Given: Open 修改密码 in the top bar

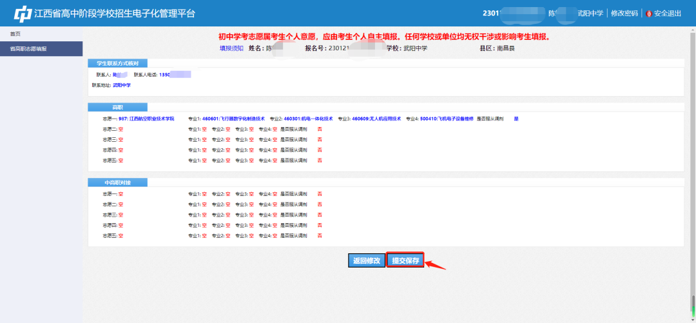Looking at the screenshot, I should [x=623, y=14].
